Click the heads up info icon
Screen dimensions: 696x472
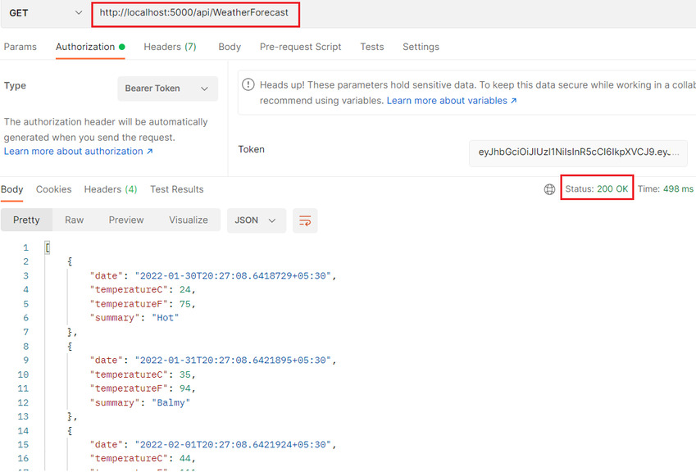(x=248, y=84)
